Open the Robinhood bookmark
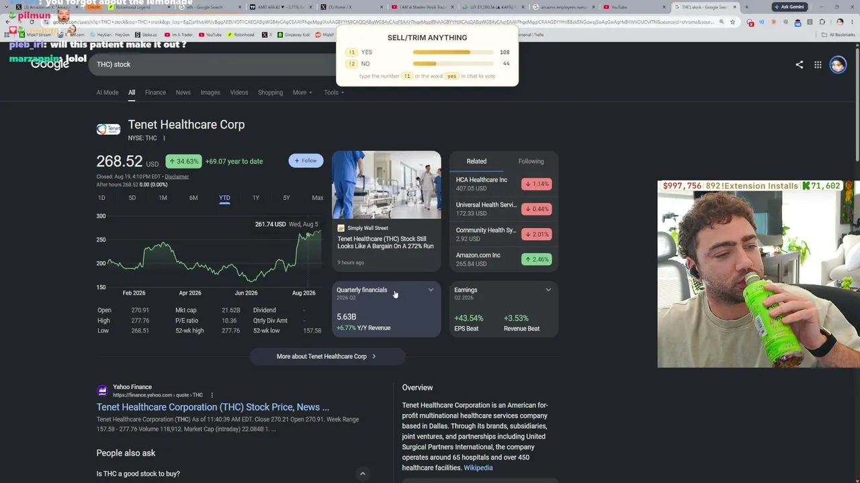 point(241,35)
